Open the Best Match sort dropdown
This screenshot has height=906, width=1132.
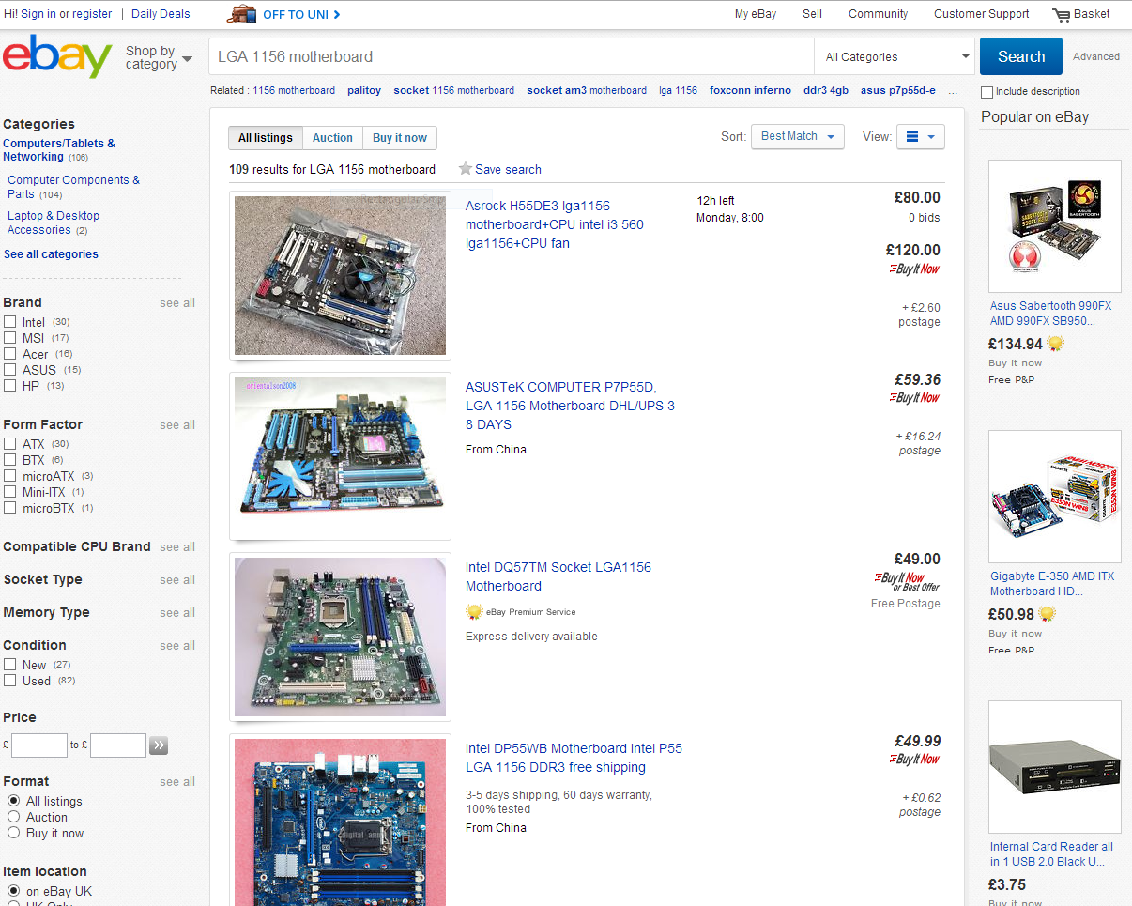pos(798,136)
